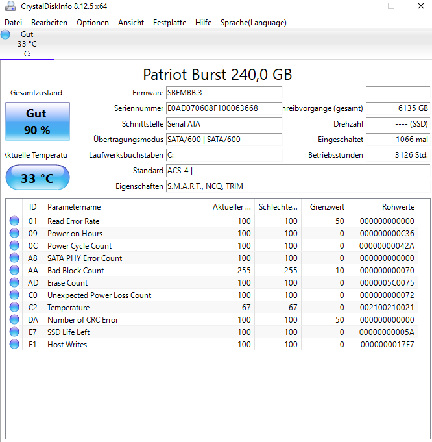
Task: Click the blue status orb for drive C:
Action: [x=5, y=34]
